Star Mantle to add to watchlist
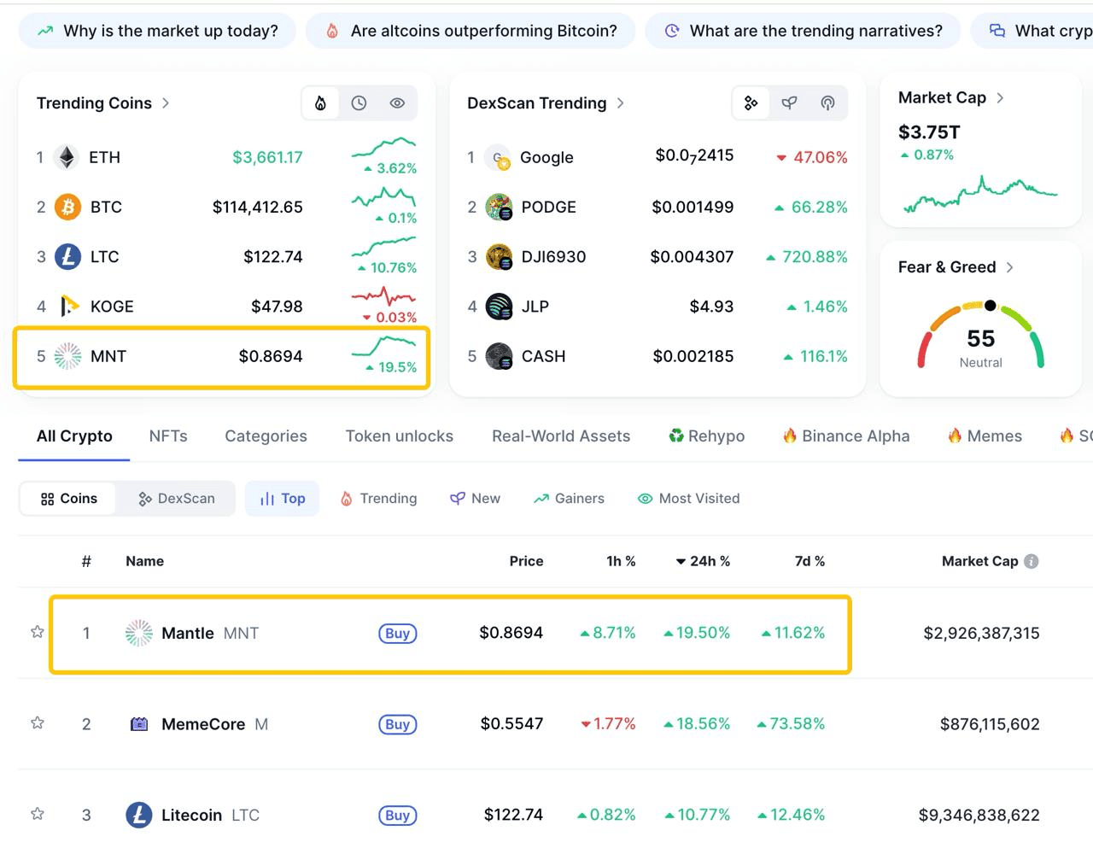The height and width of the screenshot is (848, 1093). click(x=38, y=632)
